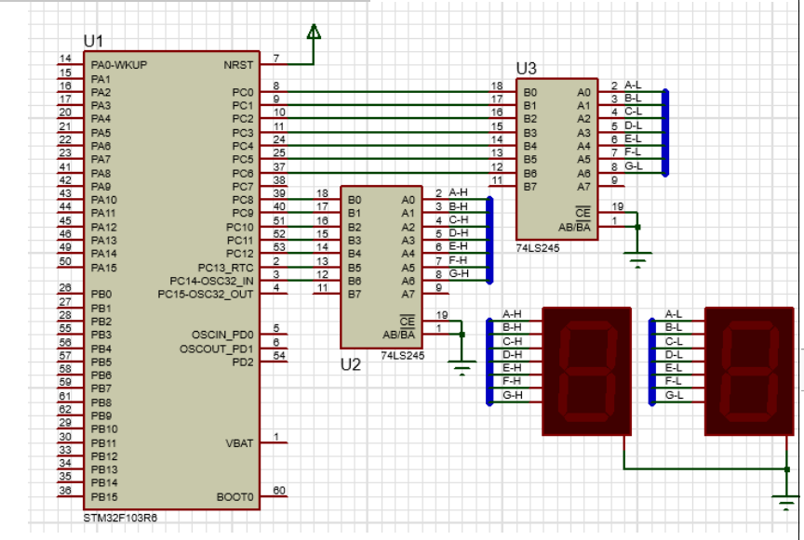The height and width of the screenshot is (540, 804).
Task: Select the power terminal arrow above NRST
Action: point(314,32)
